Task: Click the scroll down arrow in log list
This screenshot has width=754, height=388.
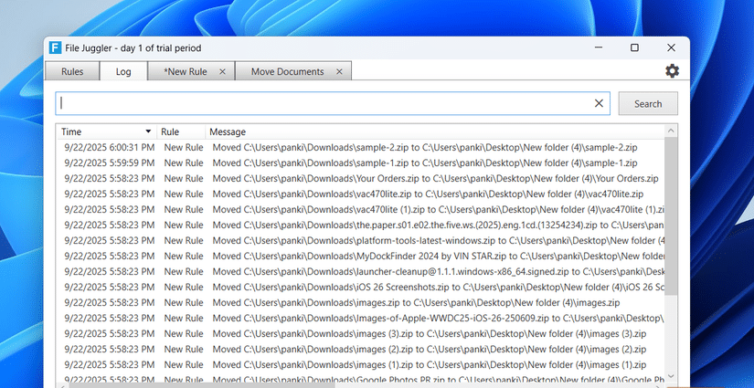Action: click(671, 376)
